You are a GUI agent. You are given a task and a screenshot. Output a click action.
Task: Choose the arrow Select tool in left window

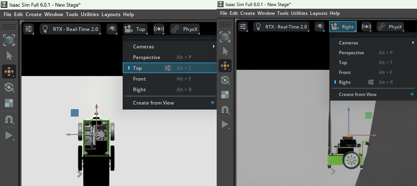[x=9, y=56]
